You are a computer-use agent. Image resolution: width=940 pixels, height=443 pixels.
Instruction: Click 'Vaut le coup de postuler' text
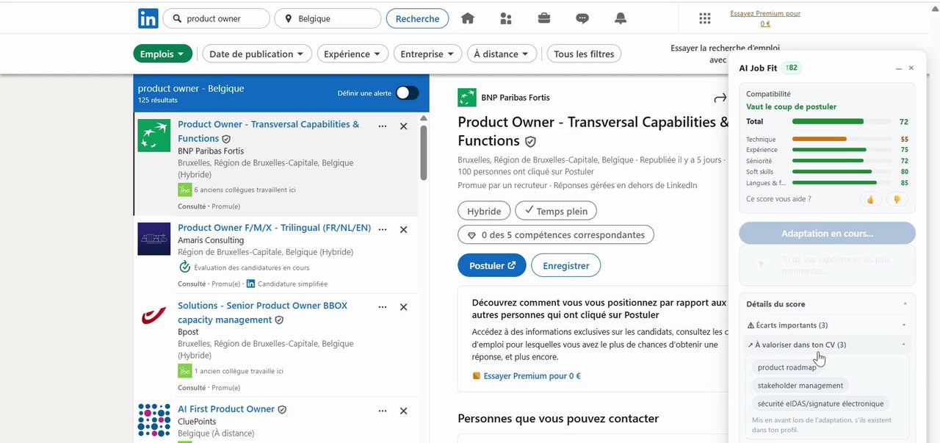[x=791, y=107]
